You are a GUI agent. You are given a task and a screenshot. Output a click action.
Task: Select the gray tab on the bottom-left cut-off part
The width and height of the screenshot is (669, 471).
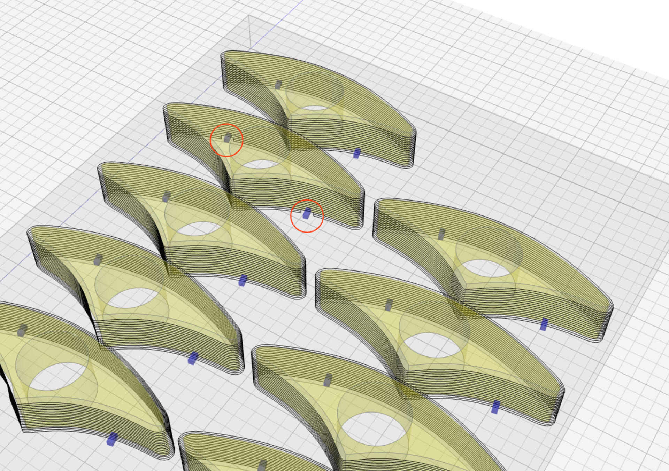pyautogui.click(x=22, y=330)
